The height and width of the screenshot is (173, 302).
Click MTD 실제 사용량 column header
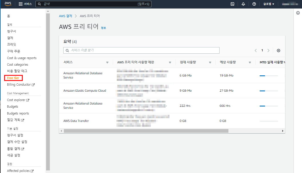tap(272, 62)
